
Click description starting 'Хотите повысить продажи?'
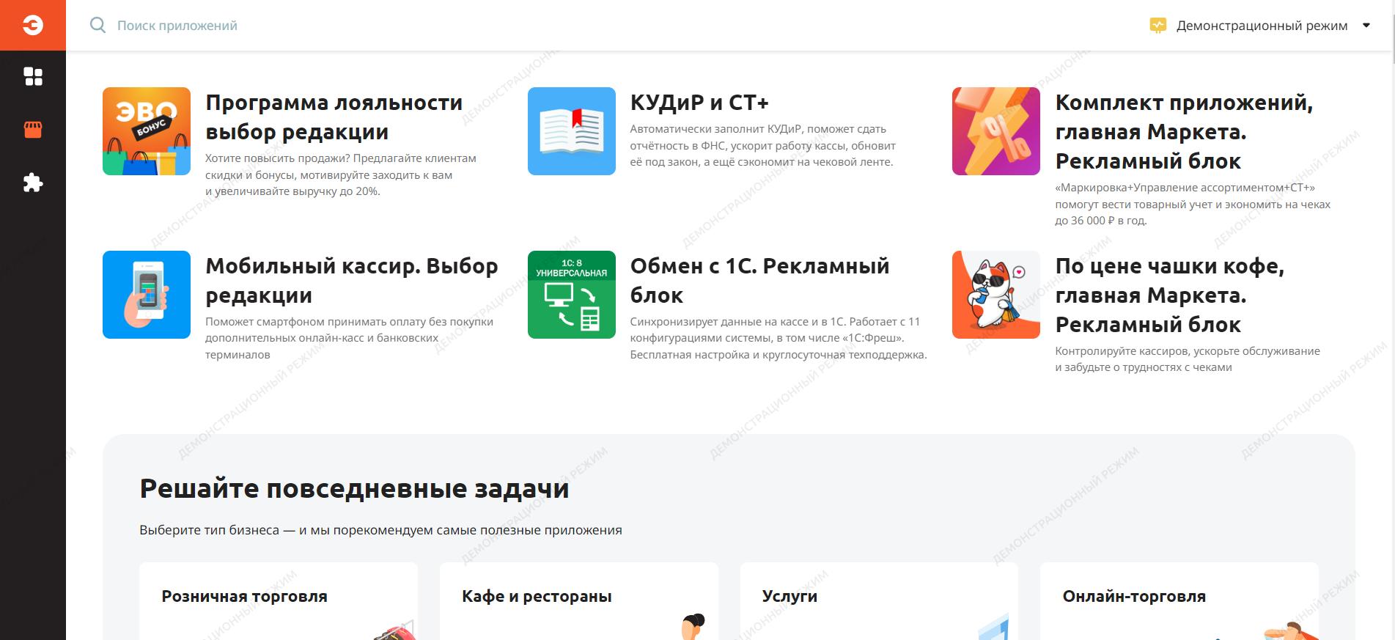coord(341,174)
